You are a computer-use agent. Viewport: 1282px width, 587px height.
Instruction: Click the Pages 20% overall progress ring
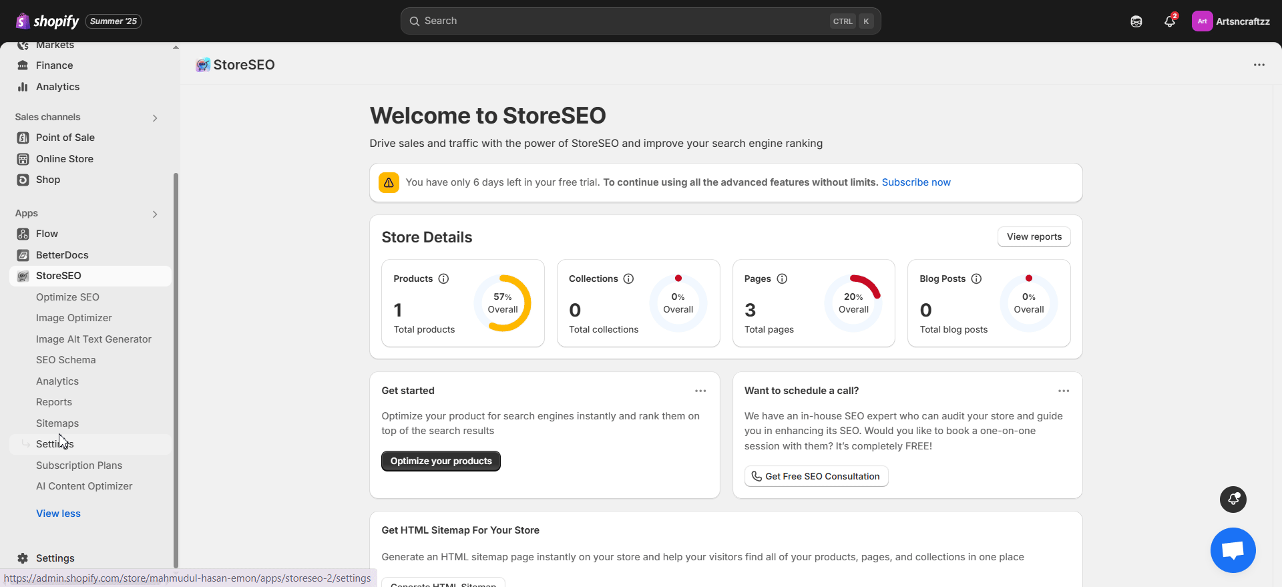click(x=853, y=303)
